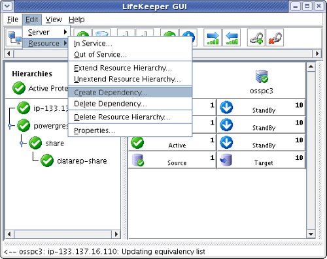Open the View menu

pyautogui.click(x=54, y=20)
